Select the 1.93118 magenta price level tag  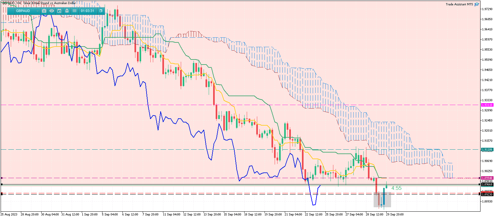pyautogui.click(x=487, y=105)
